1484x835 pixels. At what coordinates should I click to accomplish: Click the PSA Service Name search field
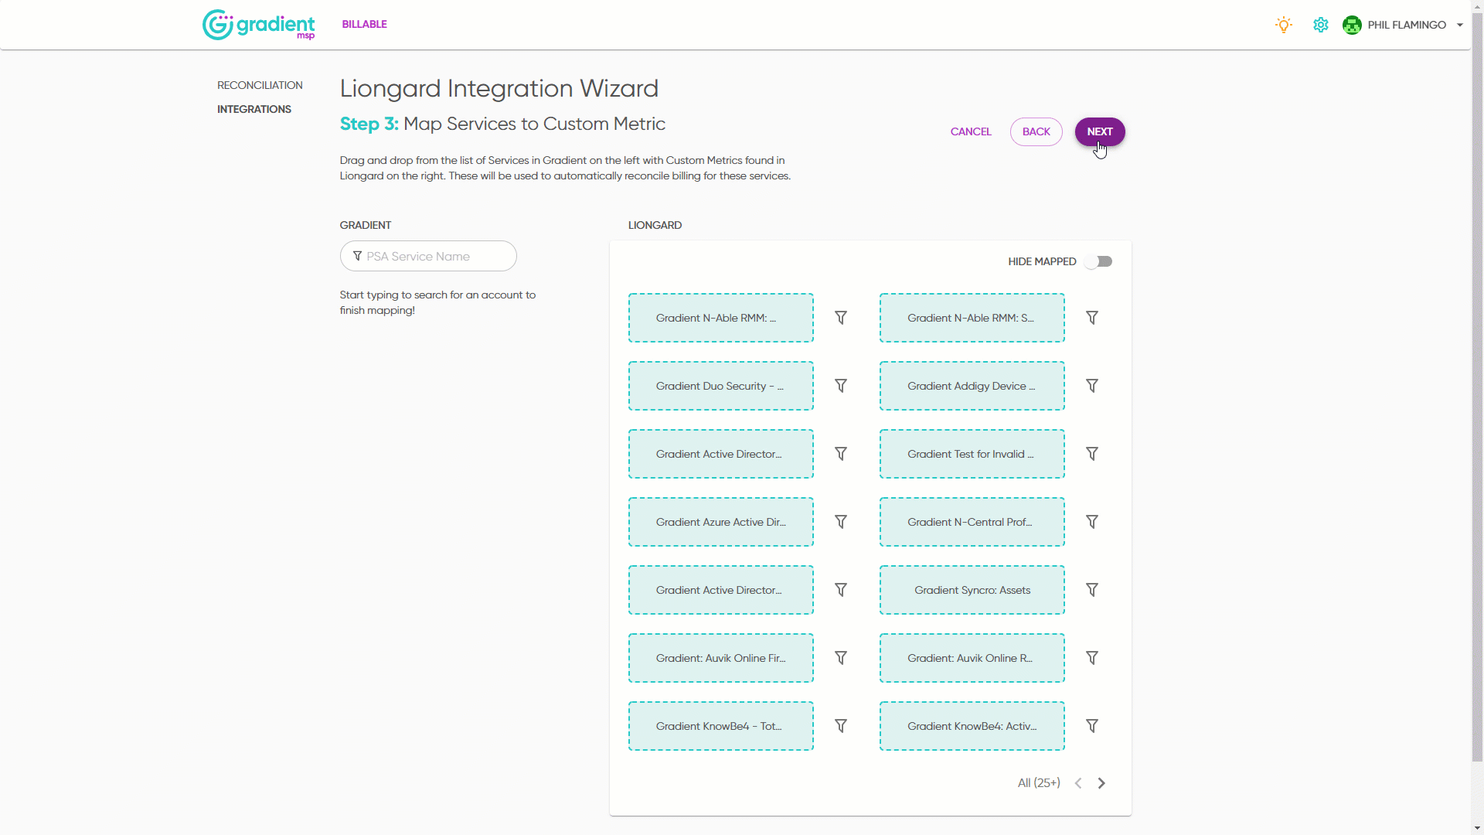click(x=428, y=256)
